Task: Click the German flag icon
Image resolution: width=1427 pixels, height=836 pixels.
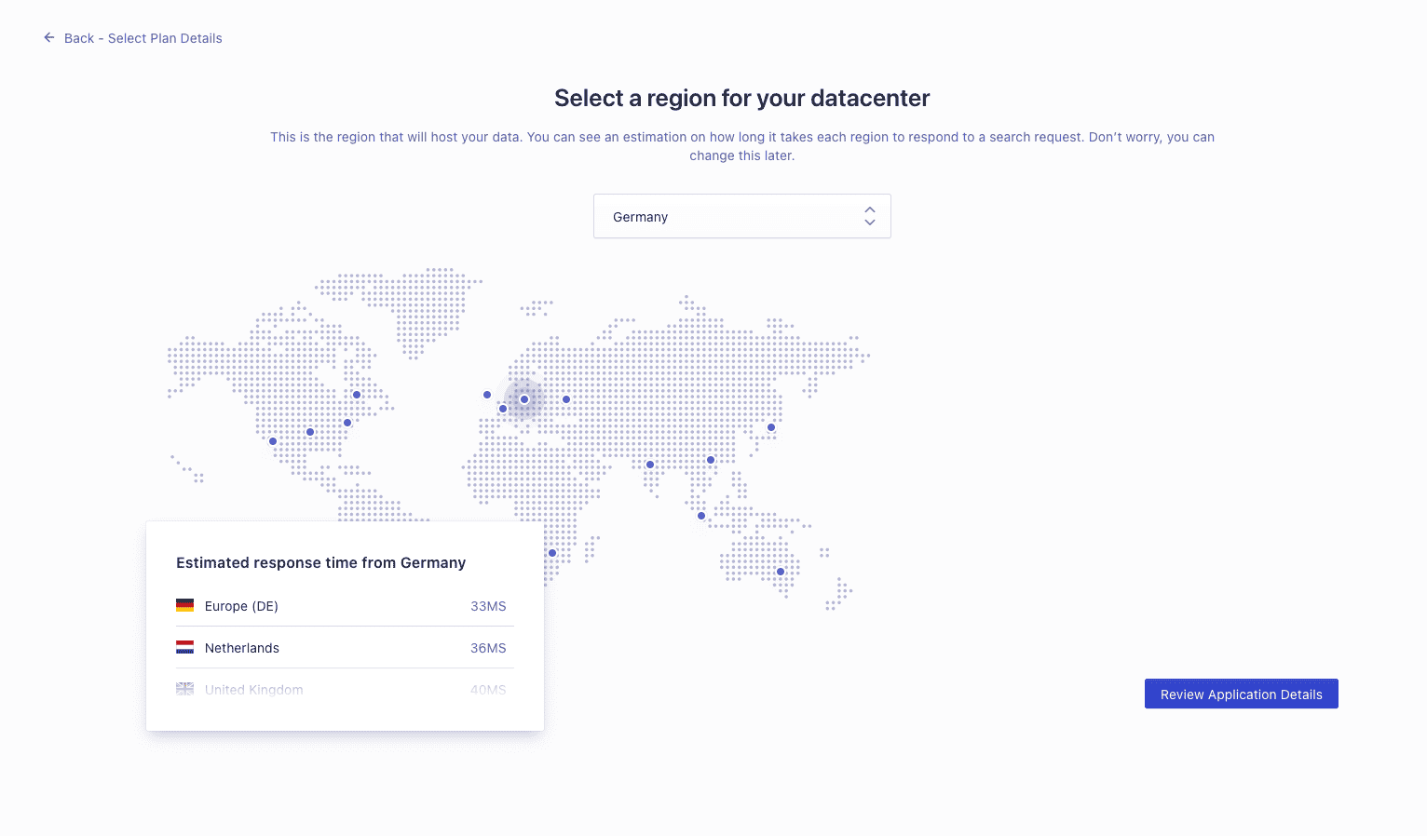Action: click(184, 605)
